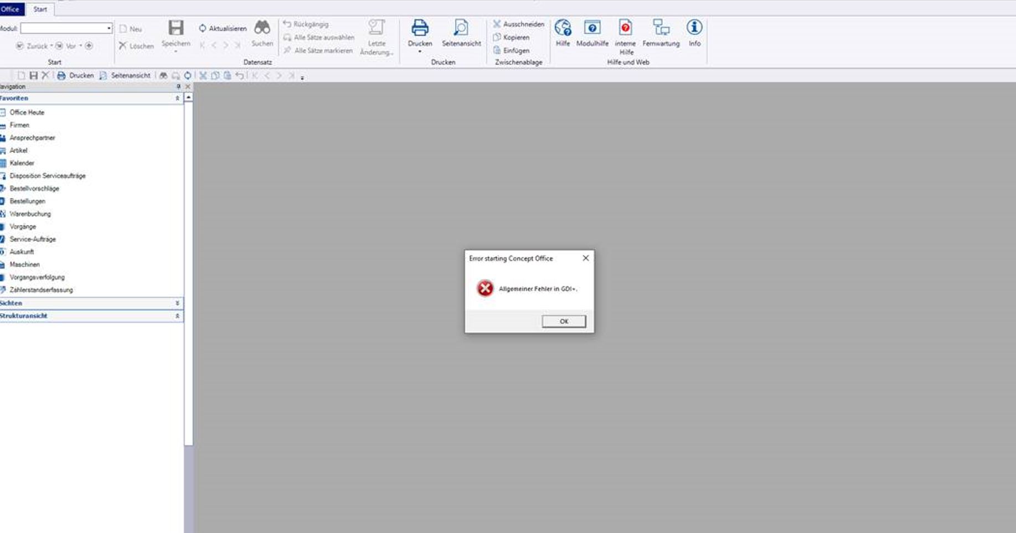This screenshot has width=1016, height=533.
Task: Open Modulhilfe from the ribbon
Action: tap(592, 33)
